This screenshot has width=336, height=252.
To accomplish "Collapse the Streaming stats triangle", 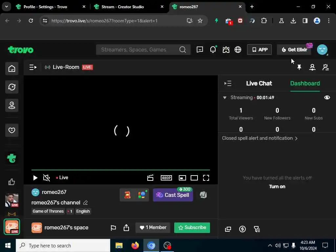I will click(224, 98).
